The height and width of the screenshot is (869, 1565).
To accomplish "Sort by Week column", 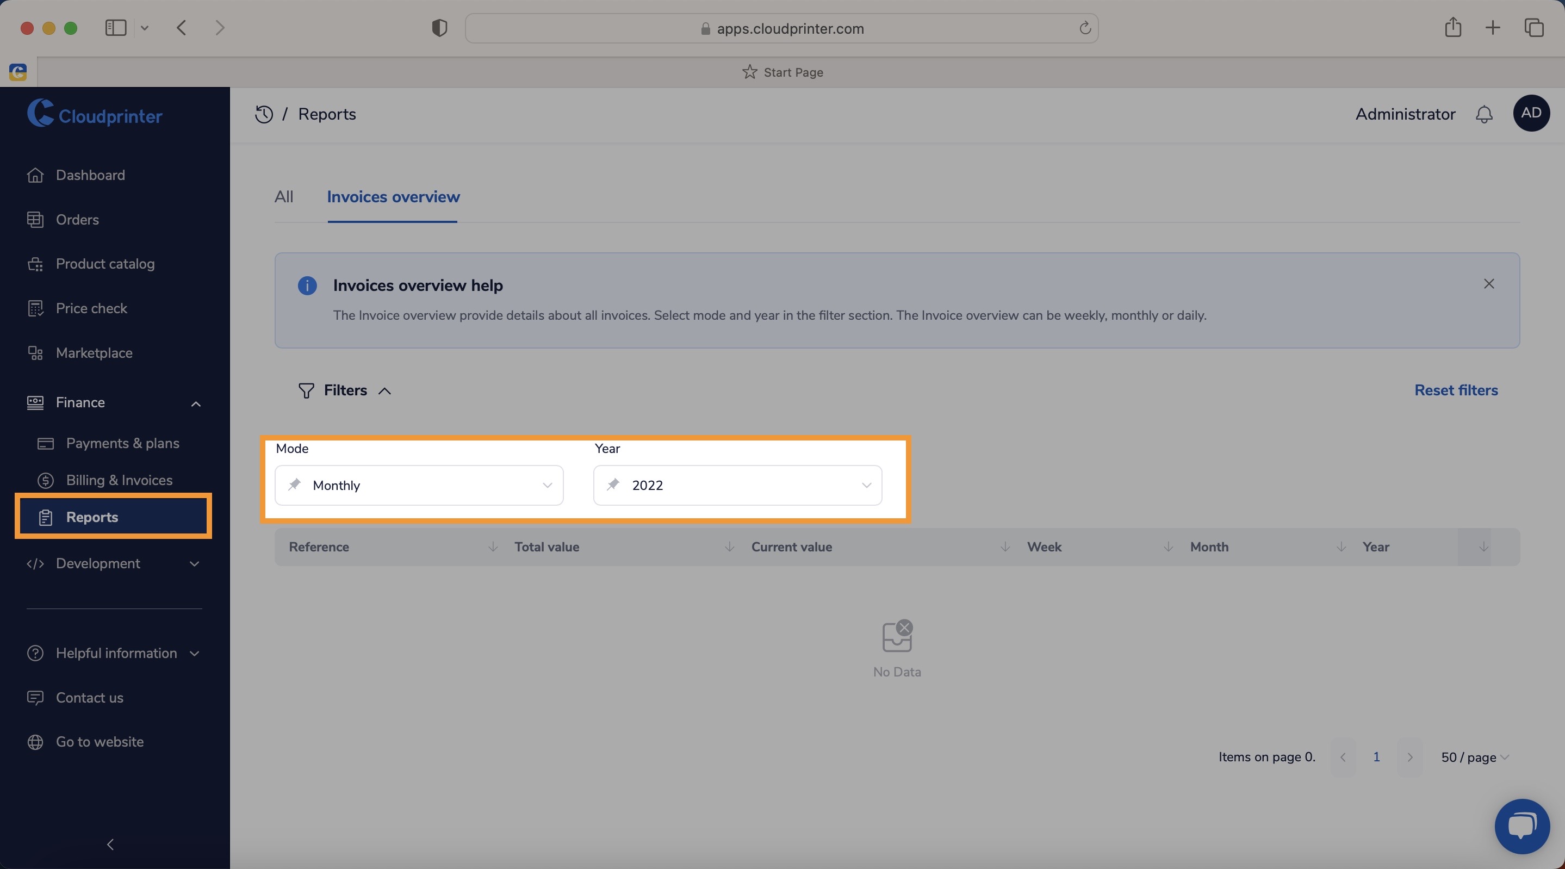I will [1167, 547].
